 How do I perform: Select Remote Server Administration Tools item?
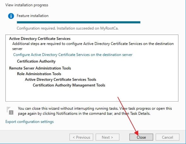coord(40,68)
